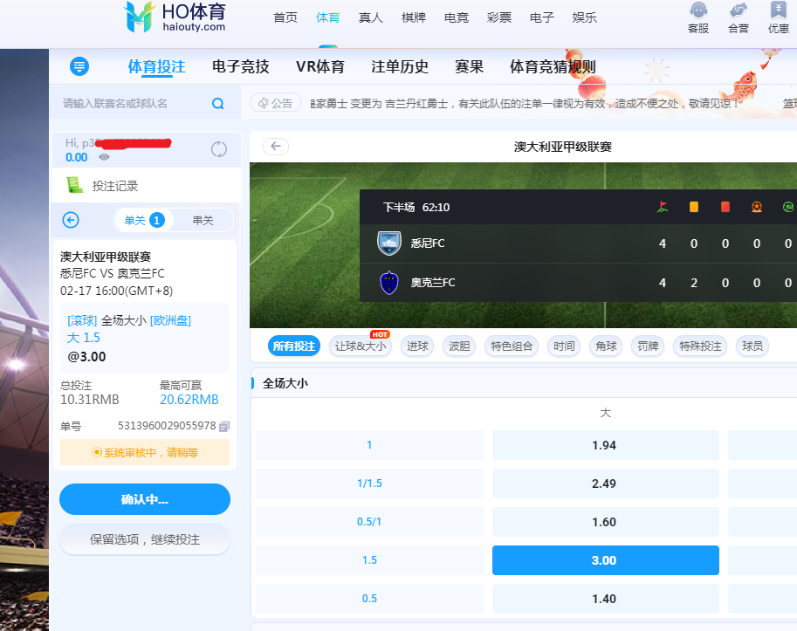Open 投注记录 betting records
The image size is (797, 631).
[114, 185]
